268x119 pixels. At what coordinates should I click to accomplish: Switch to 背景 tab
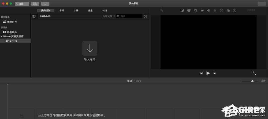click(x=90, y=11)
